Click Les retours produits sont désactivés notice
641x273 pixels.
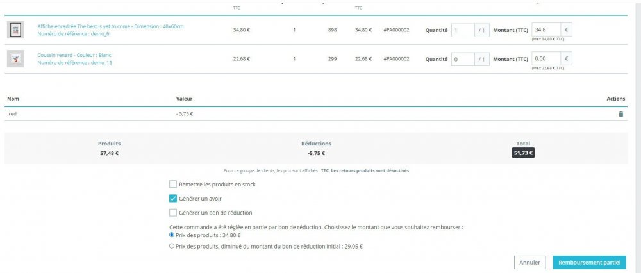369,171
